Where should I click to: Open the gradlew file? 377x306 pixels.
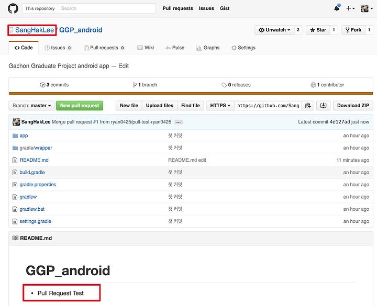coord(28,197)
